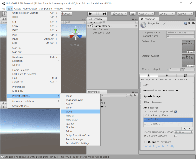
Task: Select the WebGL HTML5 platform tab
Action: [185, 75]
